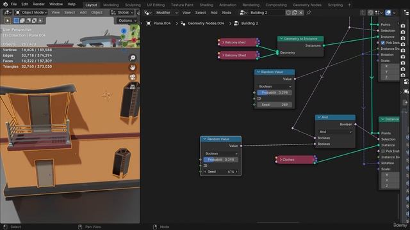Increase Seed 414 with right arrow
Screen dimensions: 410x230
pos(236,172)
